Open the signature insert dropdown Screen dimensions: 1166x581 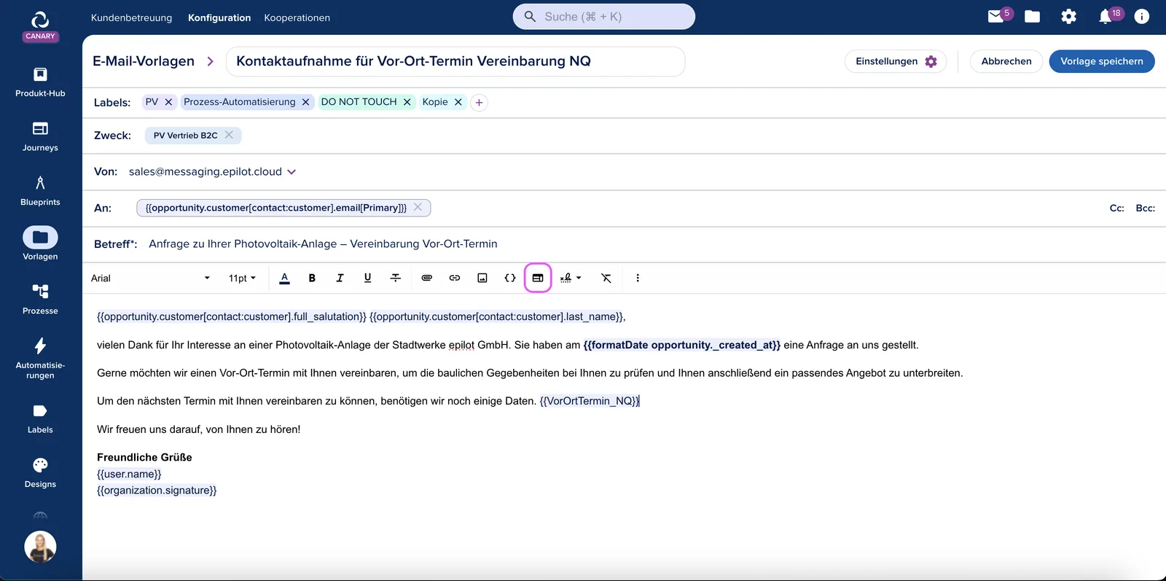point(571,278)
